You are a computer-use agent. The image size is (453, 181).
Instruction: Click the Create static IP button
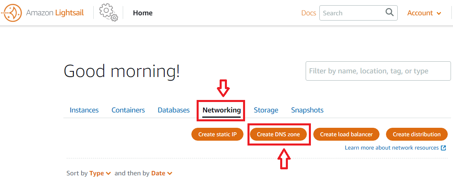coord(218,134)
